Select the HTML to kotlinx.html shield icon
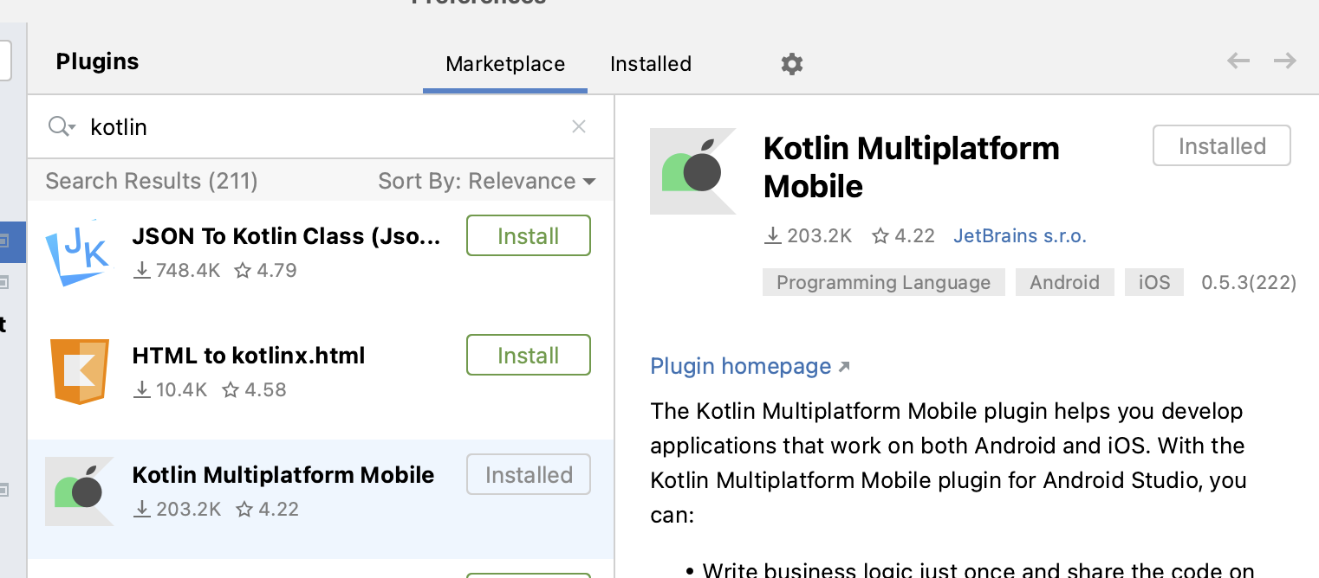The height and width of the screenshot is (578, 1319). (80, 372)
